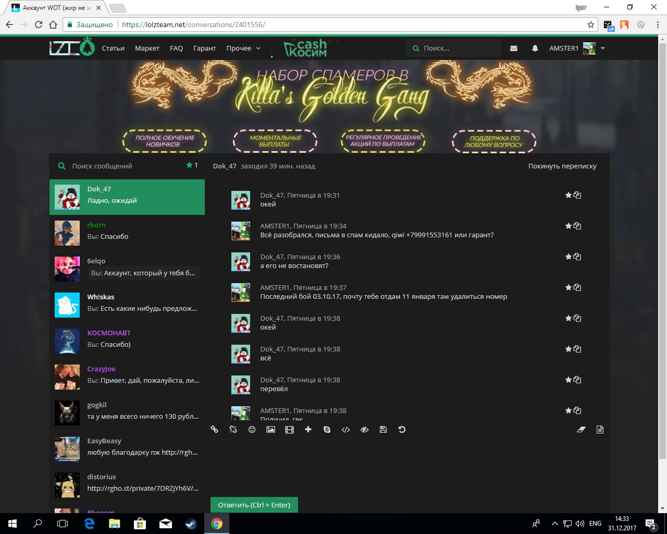667x534 pixels.
Task: Click the save draft floppy icon
Action: tap(383, 430)
